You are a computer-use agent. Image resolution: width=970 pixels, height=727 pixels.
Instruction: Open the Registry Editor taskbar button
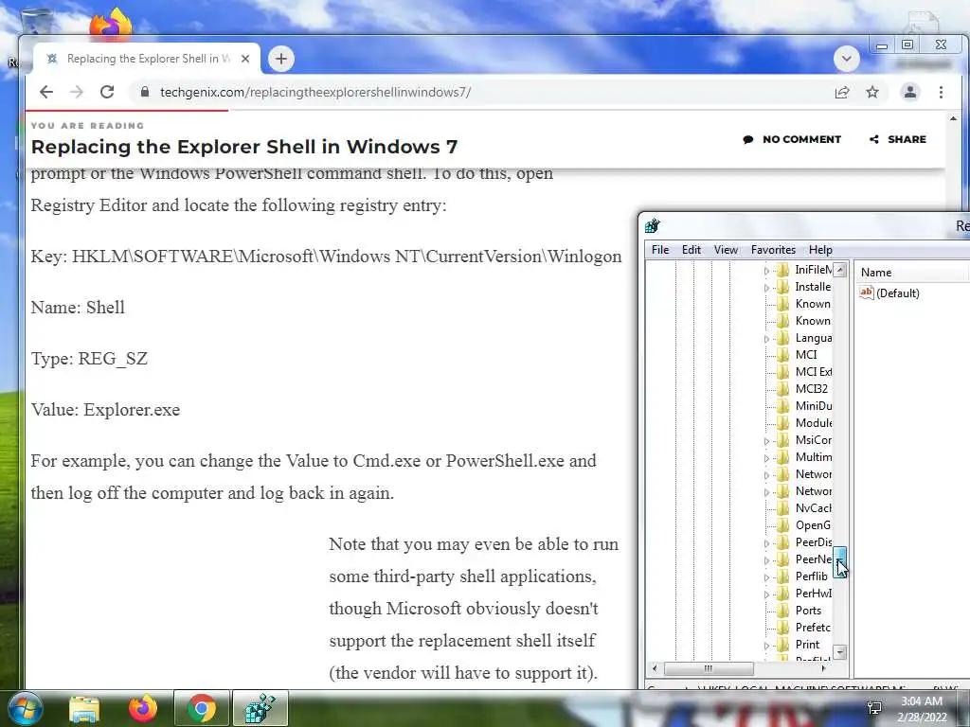[260, 708]
